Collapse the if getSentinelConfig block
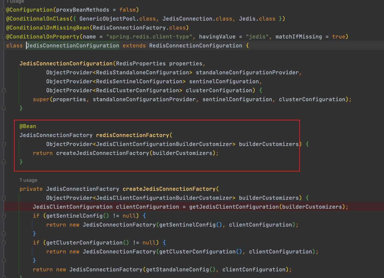The height and width of the screenshot is (278, 384). click(4, 216)
